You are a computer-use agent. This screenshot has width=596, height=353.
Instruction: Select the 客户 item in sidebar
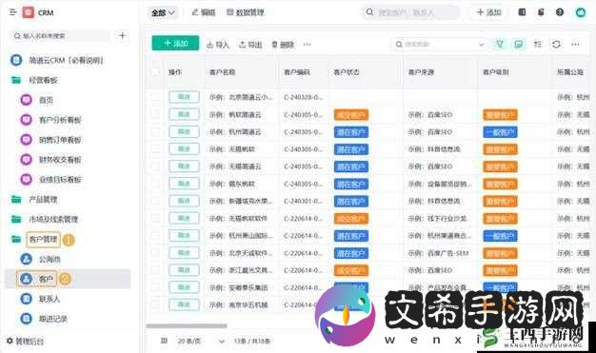tap(68, 279)
